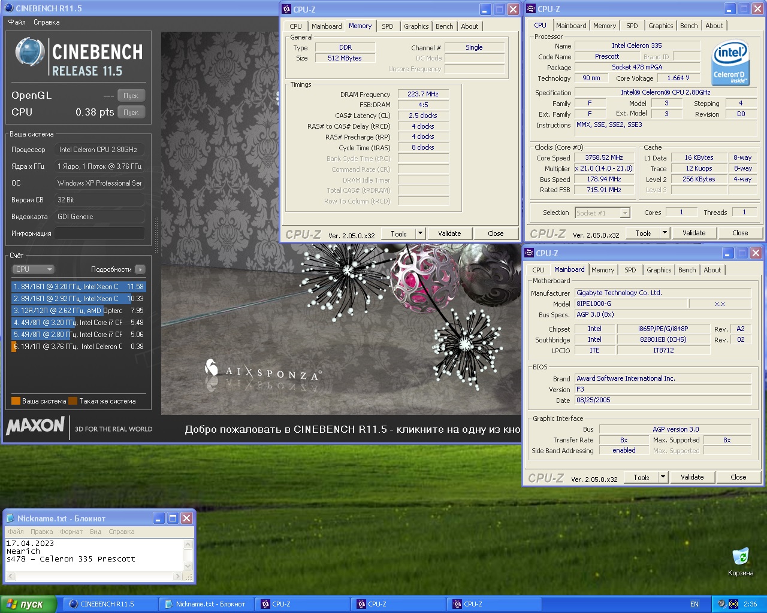
Task: Run the OpenGL test with Пуск button
Action: pos(131,96)
